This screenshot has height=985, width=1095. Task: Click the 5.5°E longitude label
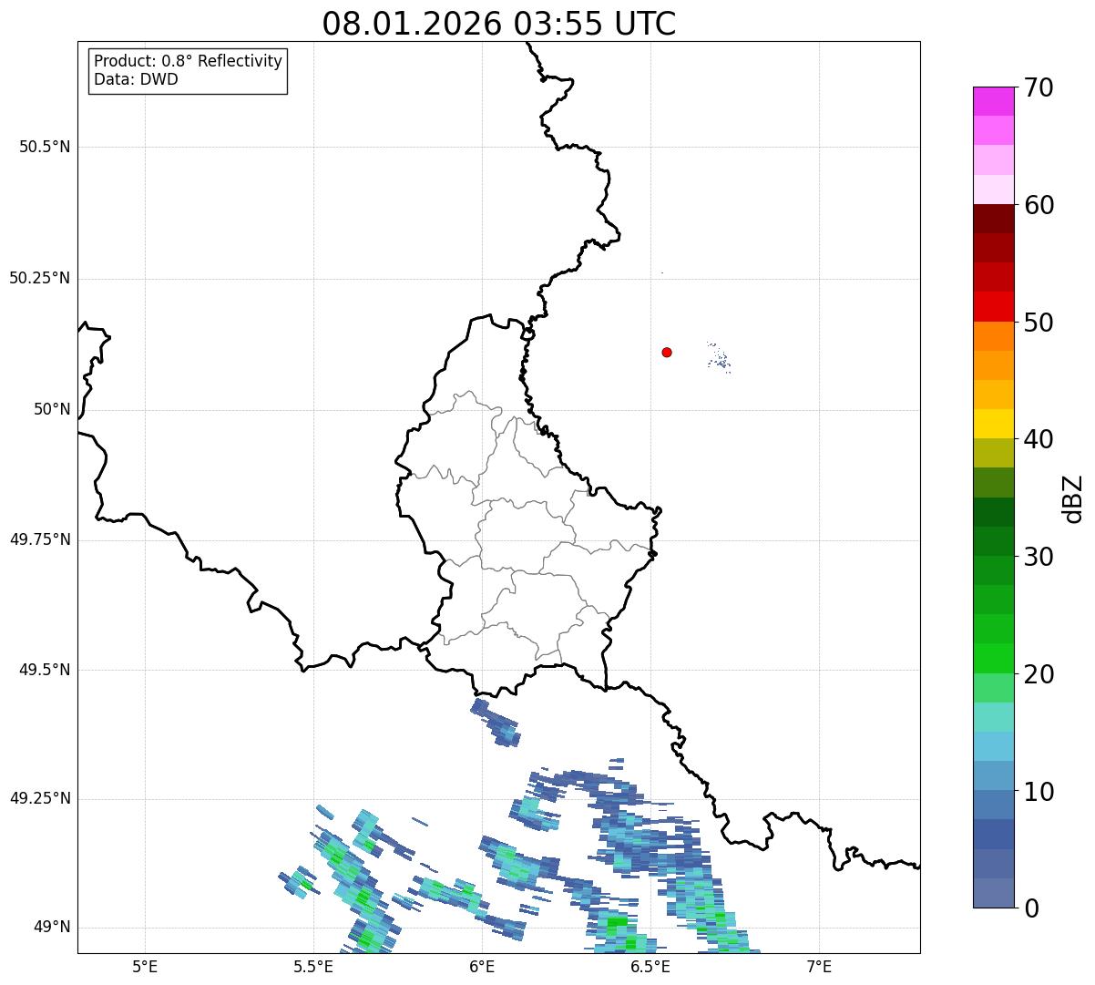pyautogui.click(x=313, y=966)
